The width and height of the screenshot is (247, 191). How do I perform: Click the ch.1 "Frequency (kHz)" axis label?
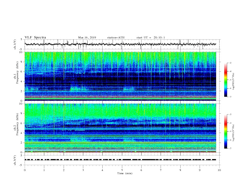point(18,72)
